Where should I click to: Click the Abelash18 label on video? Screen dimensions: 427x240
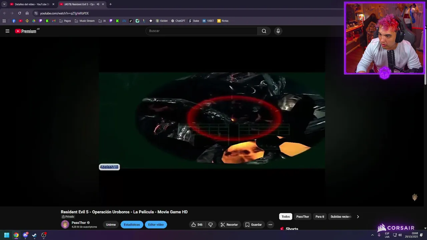click(x=109, y=167)
